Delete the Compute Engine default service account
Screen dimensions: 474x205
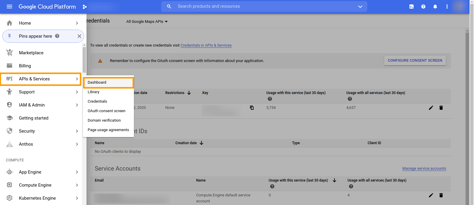coord(441,195)
